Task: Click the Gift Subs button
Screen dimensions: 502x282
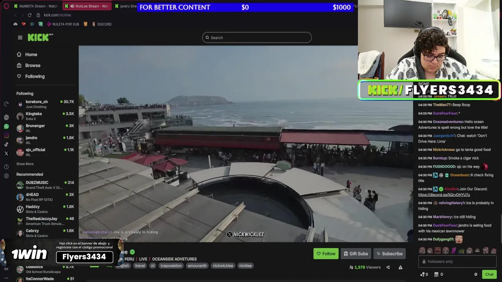Action: coord(356,254)
